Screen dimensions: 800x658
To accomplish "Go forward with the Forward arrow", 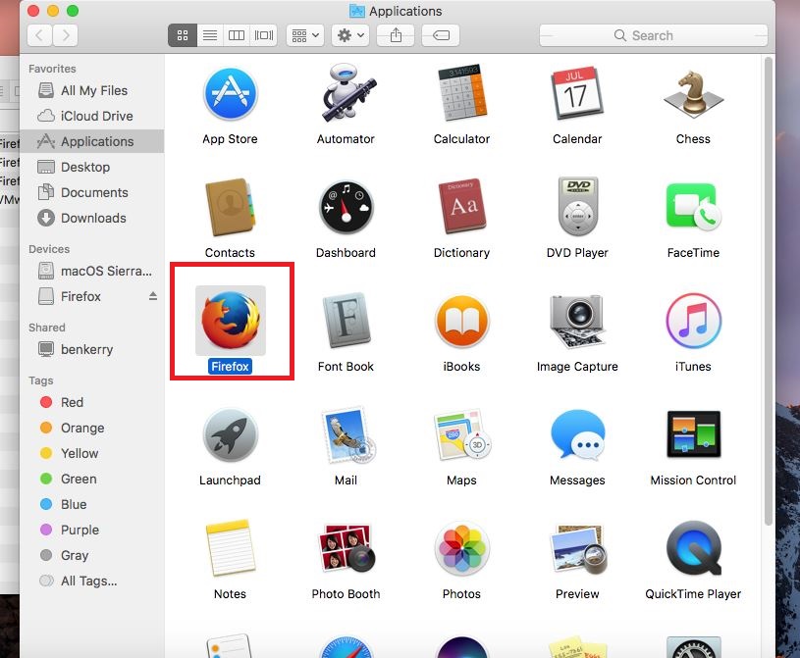I will (x=66, y=35).
